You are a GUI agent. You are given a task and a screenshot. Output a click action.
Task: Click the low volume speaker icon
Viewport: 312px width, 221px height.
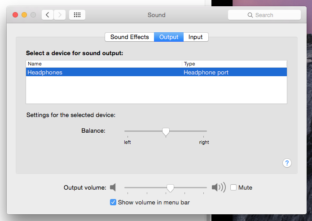pos(113,187)
